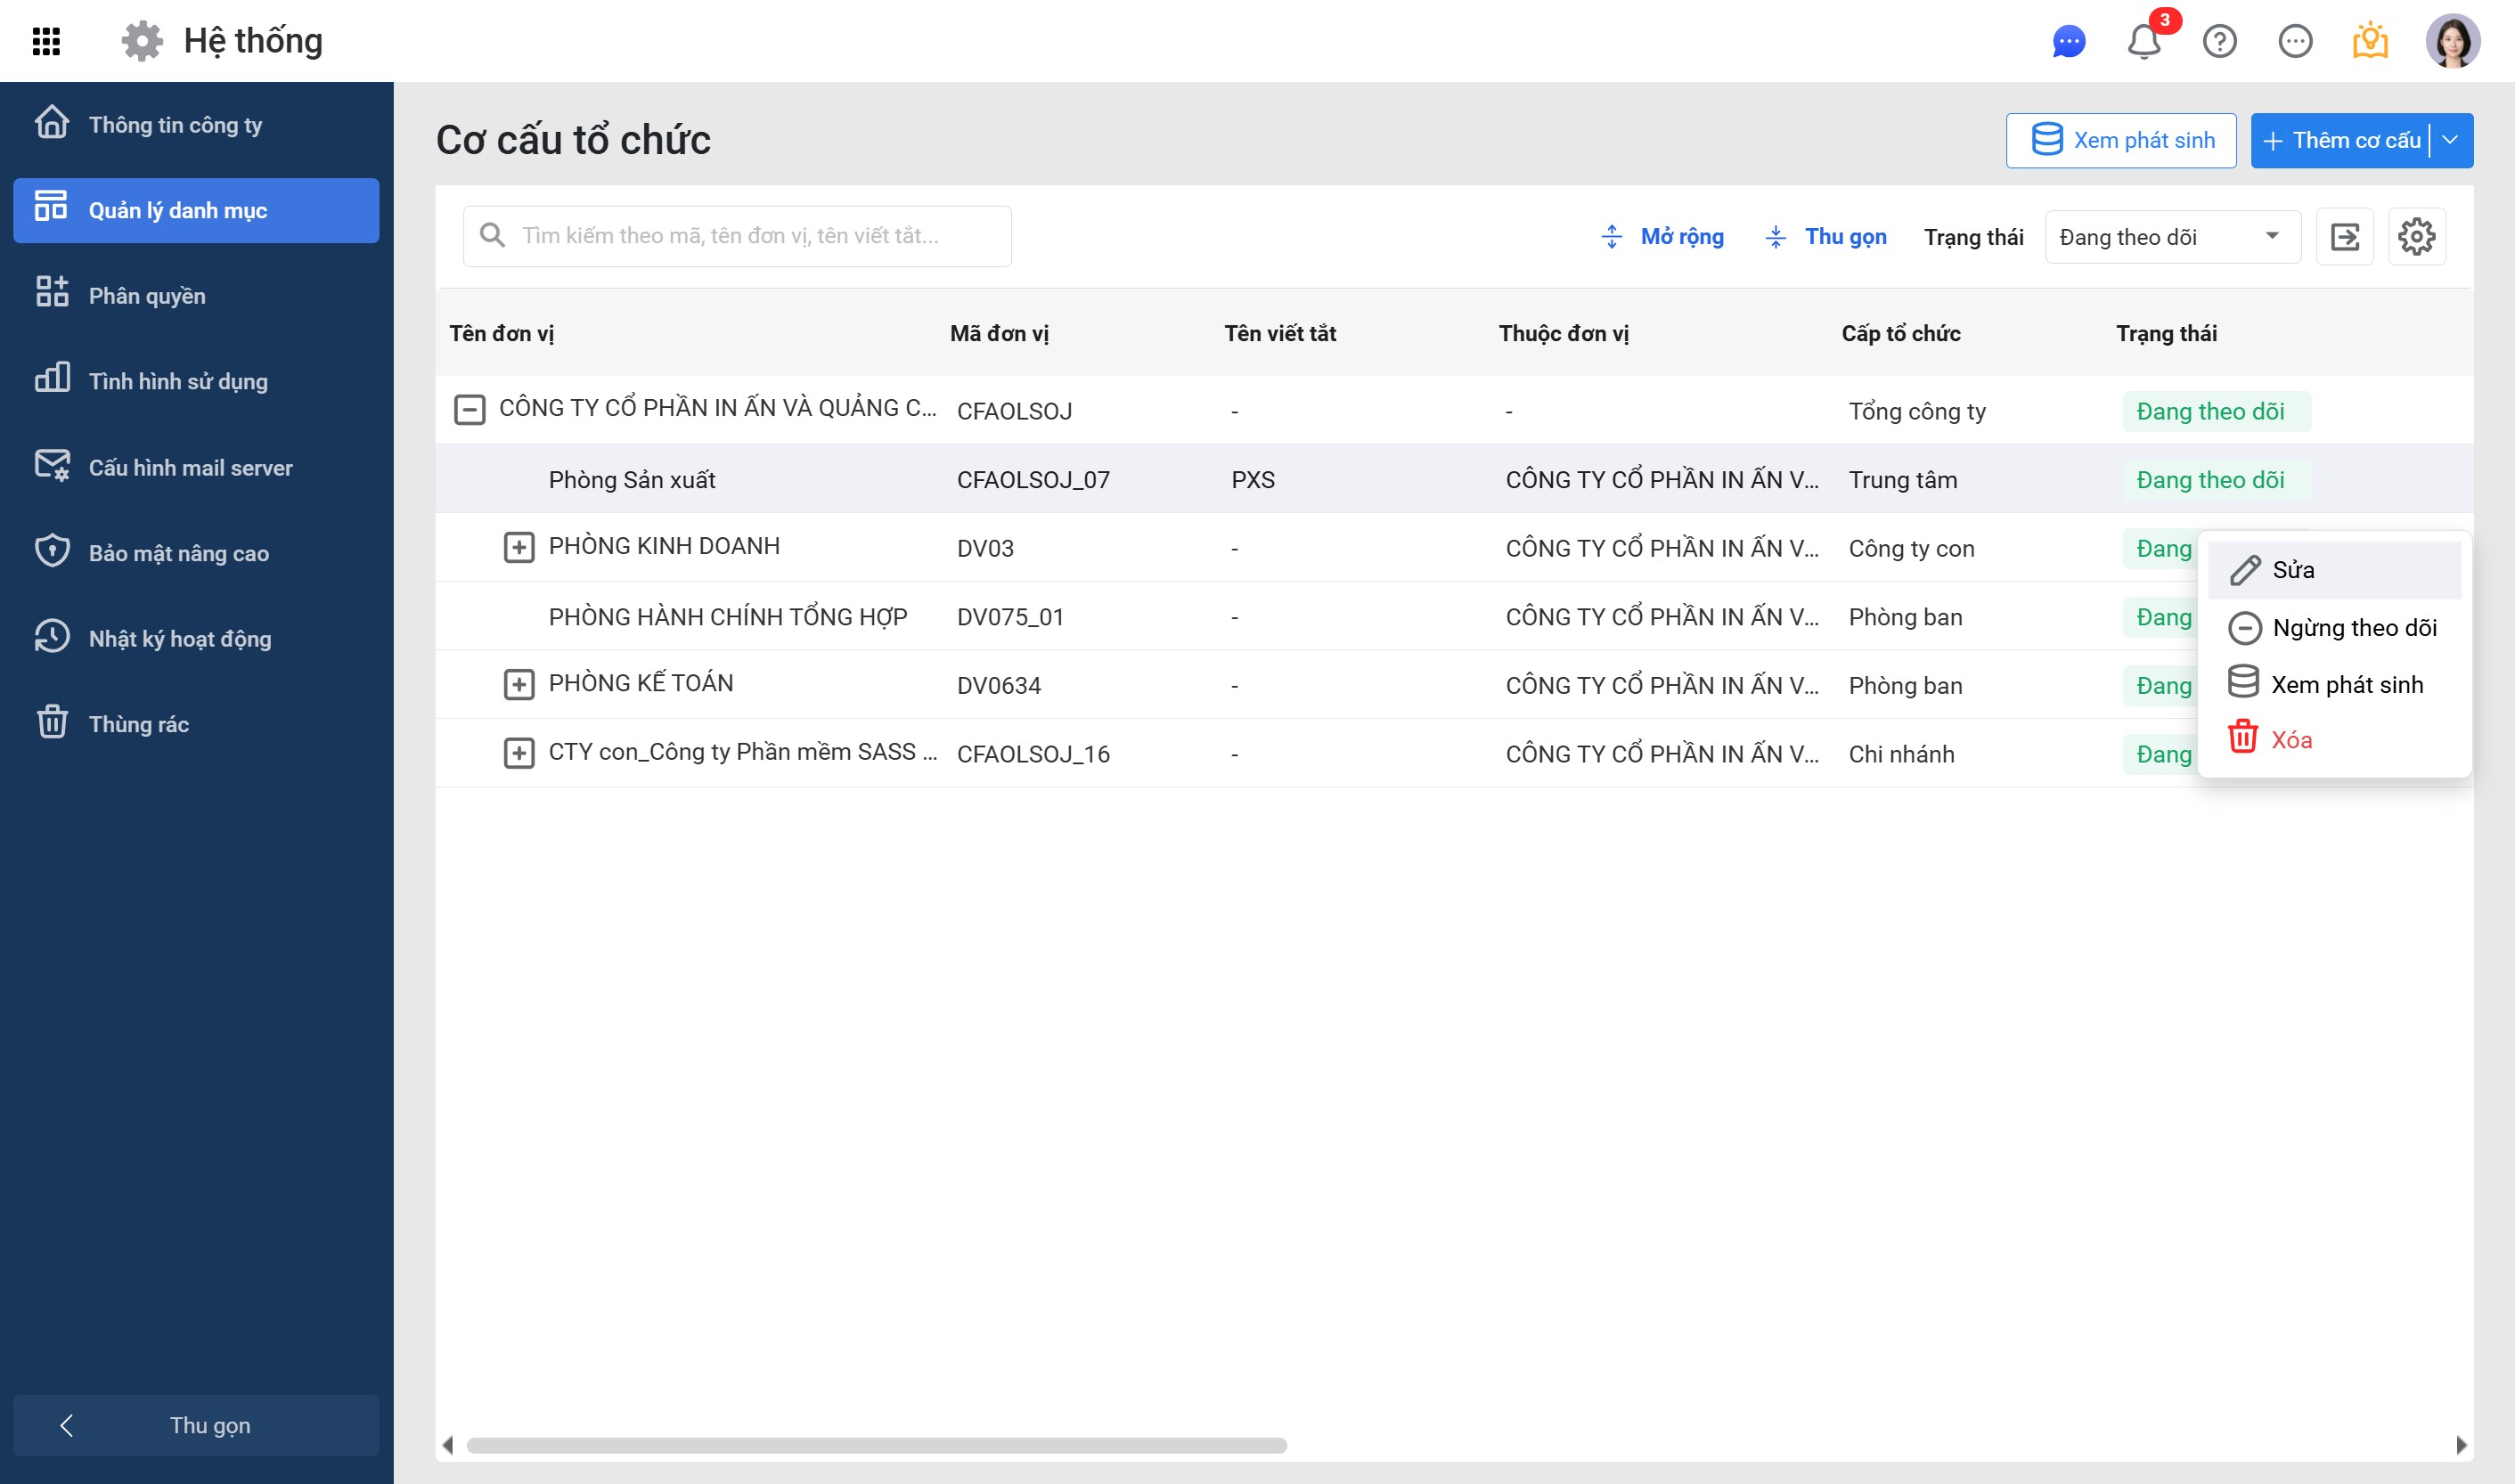Choose Sửa from the context menu

tap(2334, 570)
